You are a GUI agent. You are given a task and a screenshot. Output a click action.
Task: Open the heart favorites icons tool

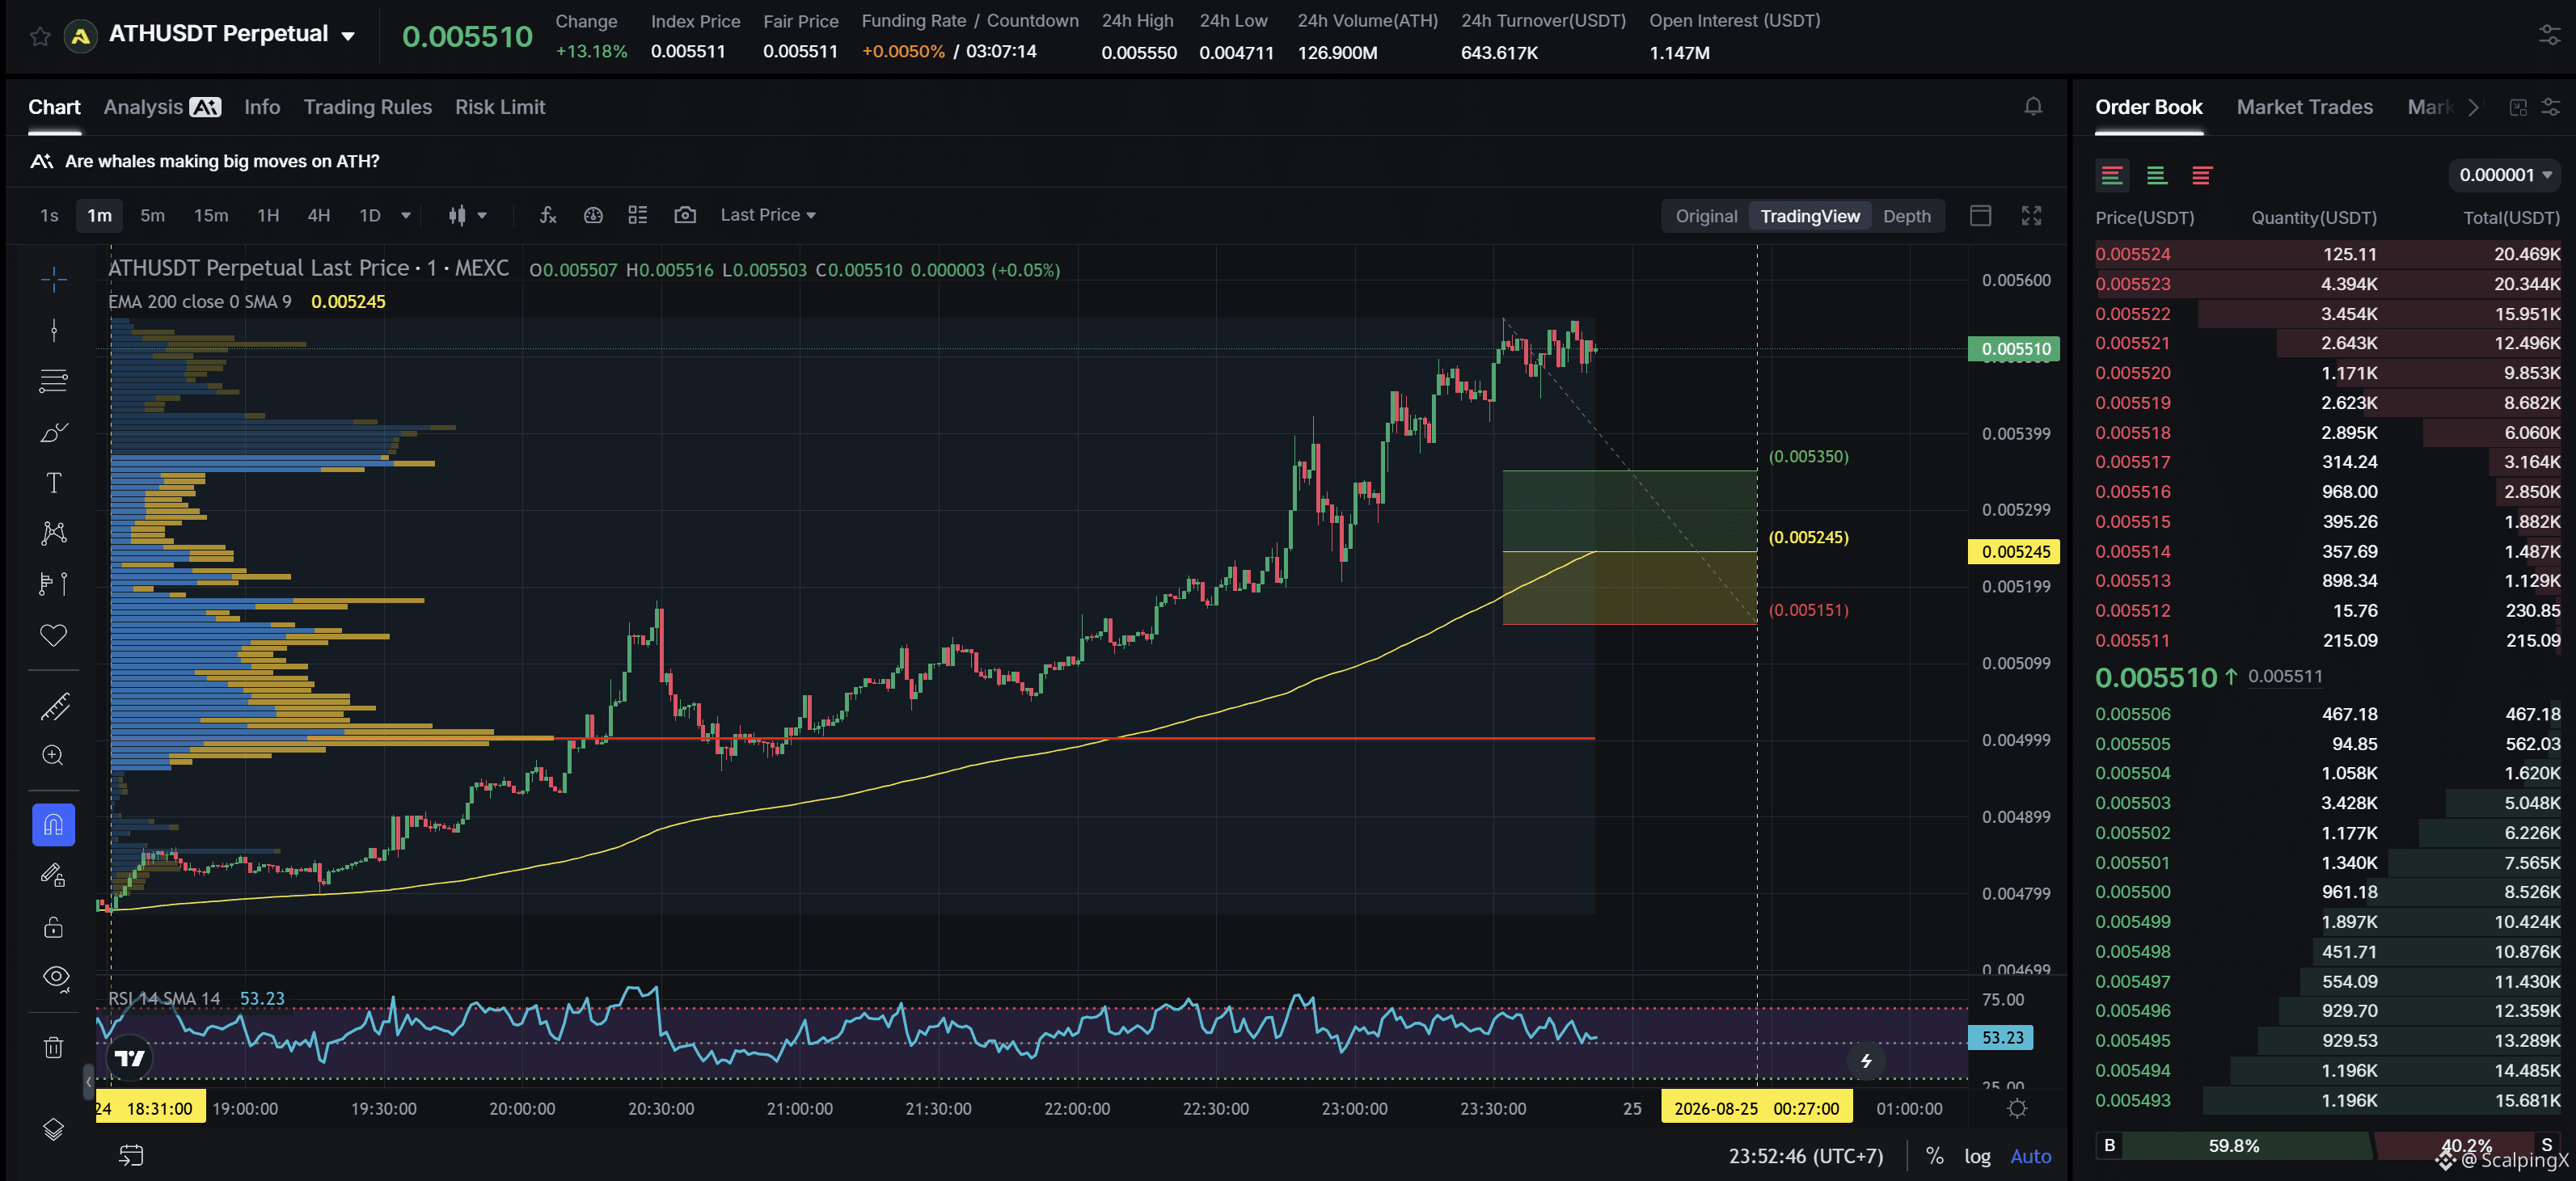(x=54, y=635)
